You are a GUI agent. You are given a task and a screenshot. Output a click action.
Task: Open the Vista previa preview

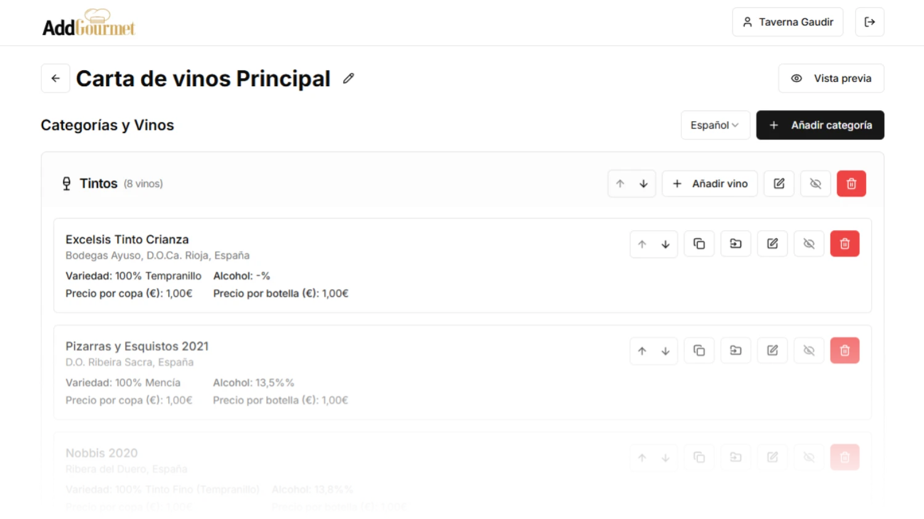831,78
